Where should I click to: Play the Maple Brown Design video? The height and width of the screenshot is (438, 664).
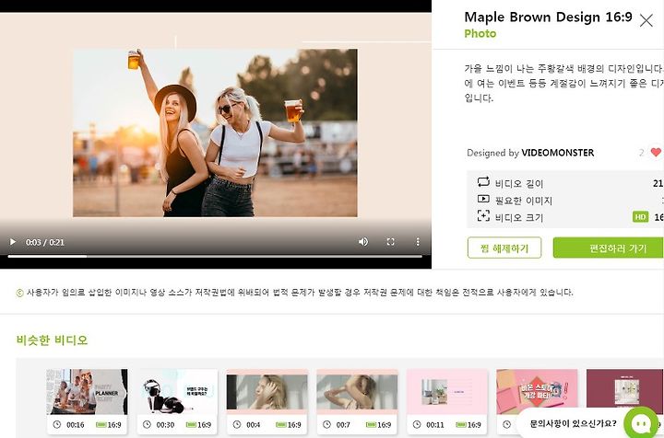(x=13, y=242)
